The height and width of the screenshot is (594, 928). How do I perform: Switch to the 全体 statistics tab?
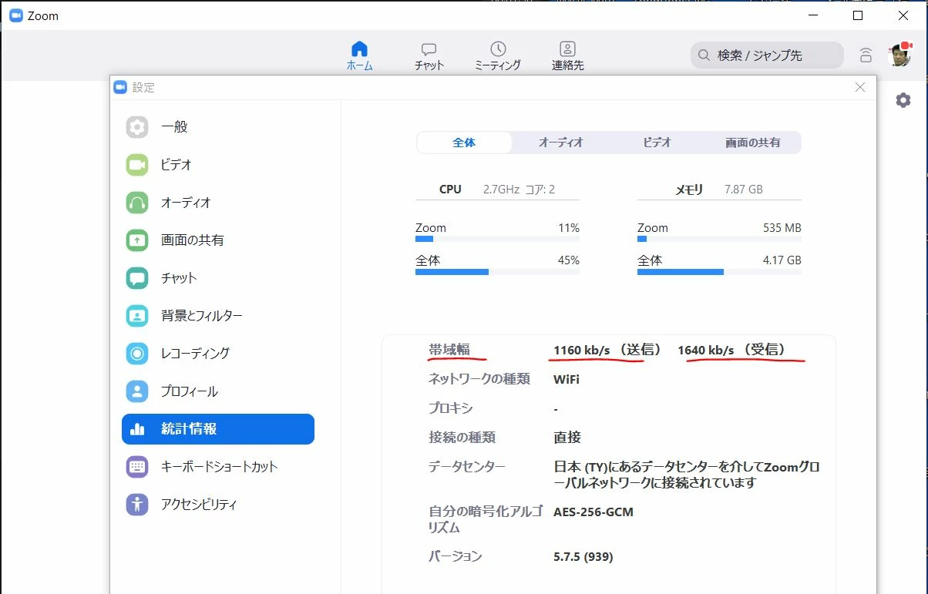(464, 143)
